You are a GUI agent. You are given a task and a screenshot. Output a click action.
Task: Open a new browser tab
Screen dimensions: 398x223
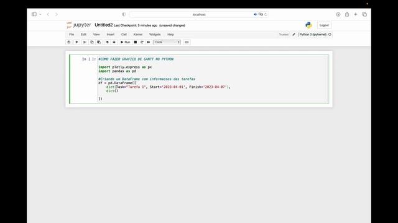coord(355,14)
